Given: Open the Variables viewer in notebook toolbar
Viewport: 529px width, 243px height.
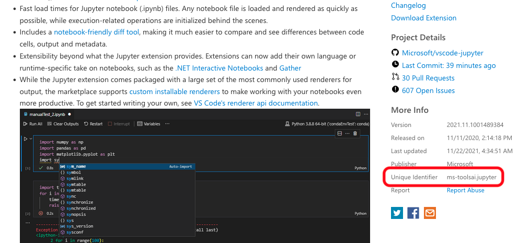Looking at the screenshot, I should [149, 124].
